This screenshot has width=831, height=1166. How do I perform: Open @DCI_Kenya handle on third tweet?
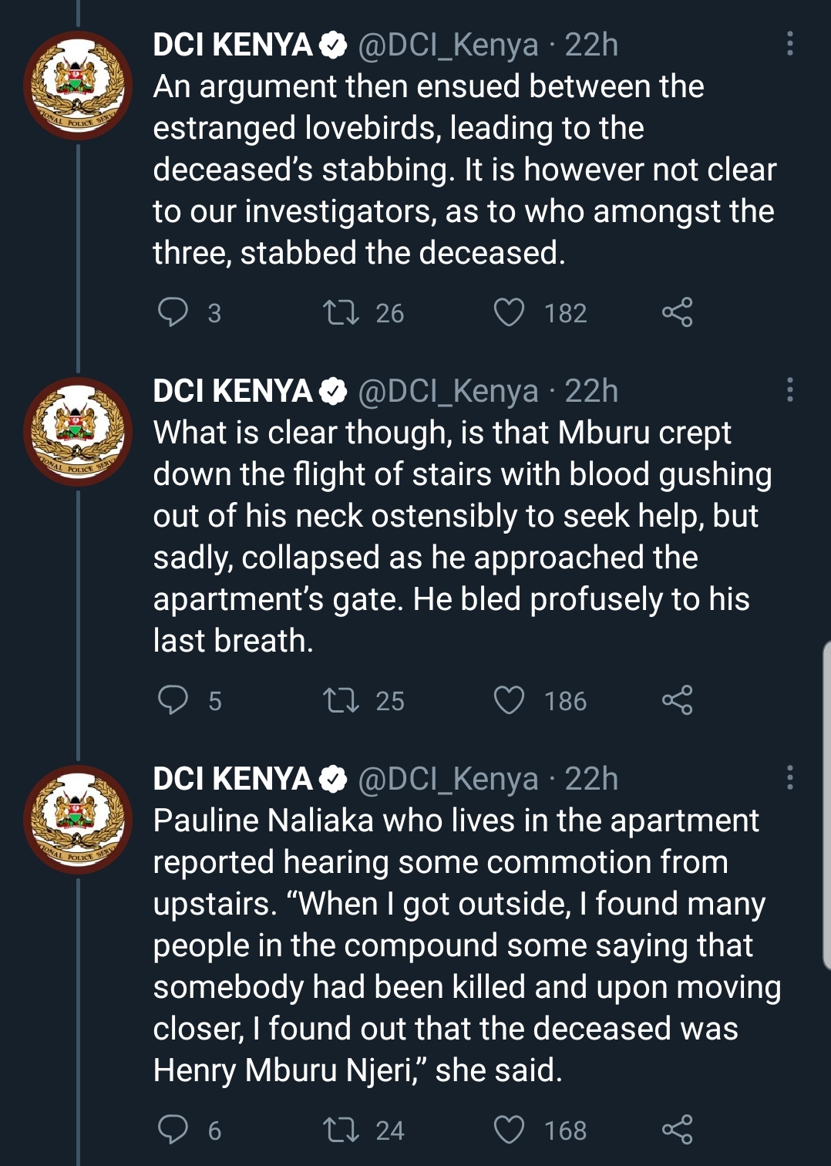(x=448, y=779)
